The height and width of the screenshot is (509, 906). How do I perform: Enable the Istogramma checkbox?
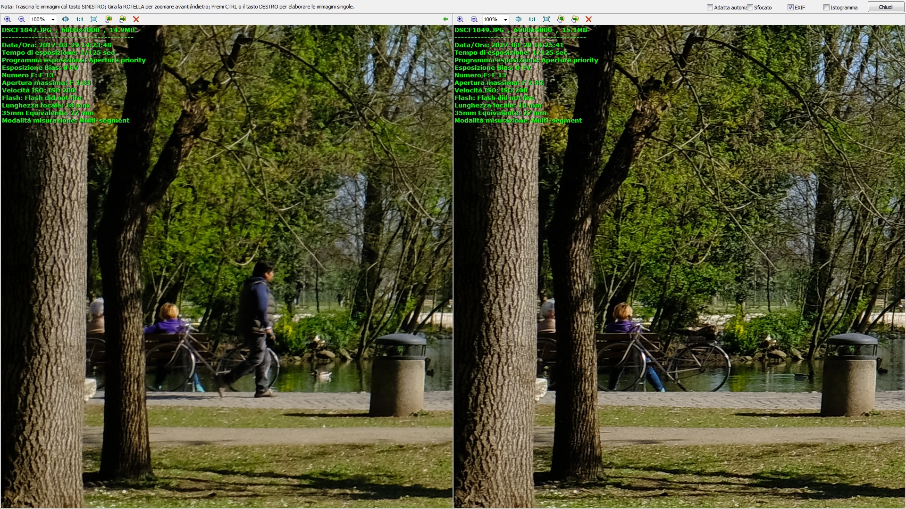click(827, 7)
